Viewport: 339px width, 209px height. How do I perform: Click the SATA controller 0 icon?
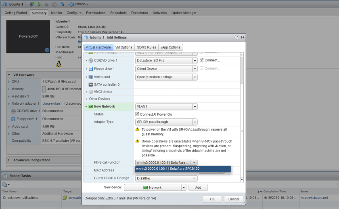point(91,84)
